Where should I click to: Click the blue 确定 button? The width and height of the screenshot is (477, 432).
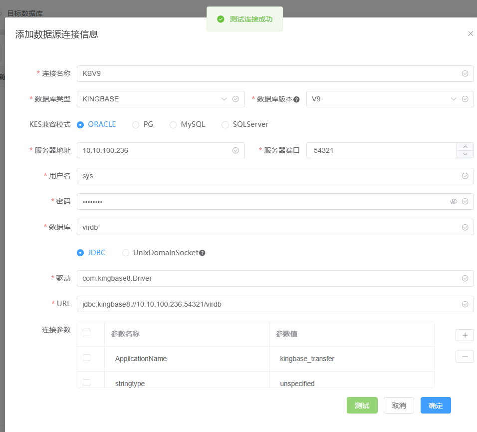coord(436,405)
